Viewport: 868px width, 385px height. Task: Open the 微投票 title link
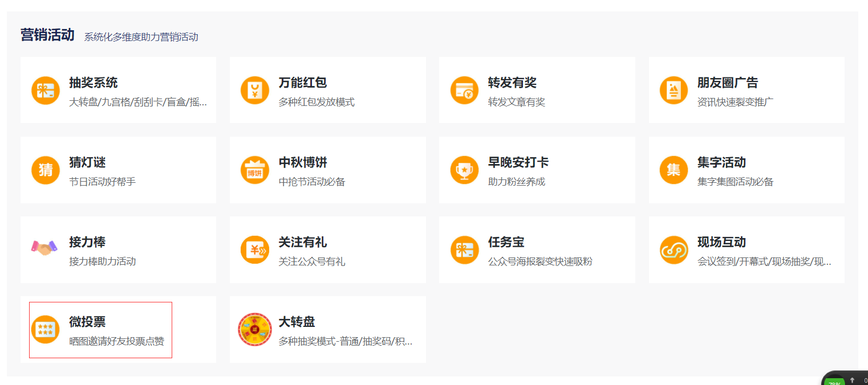pos(87,322)
